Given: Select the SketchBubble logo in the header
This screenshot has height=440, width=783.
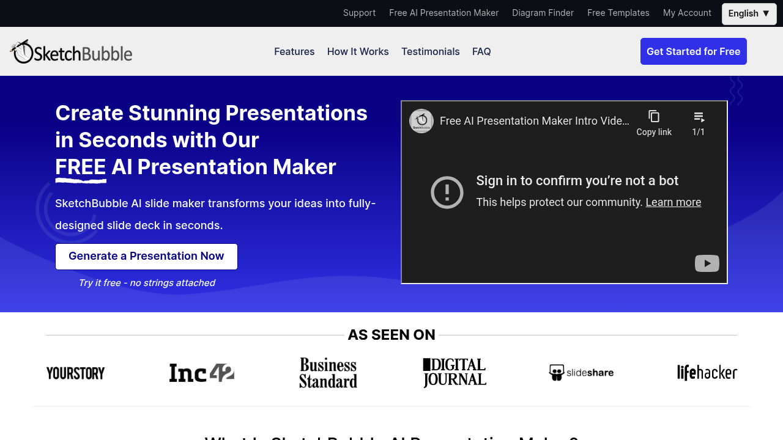Looking at the screenshot, I should (70, 51).
